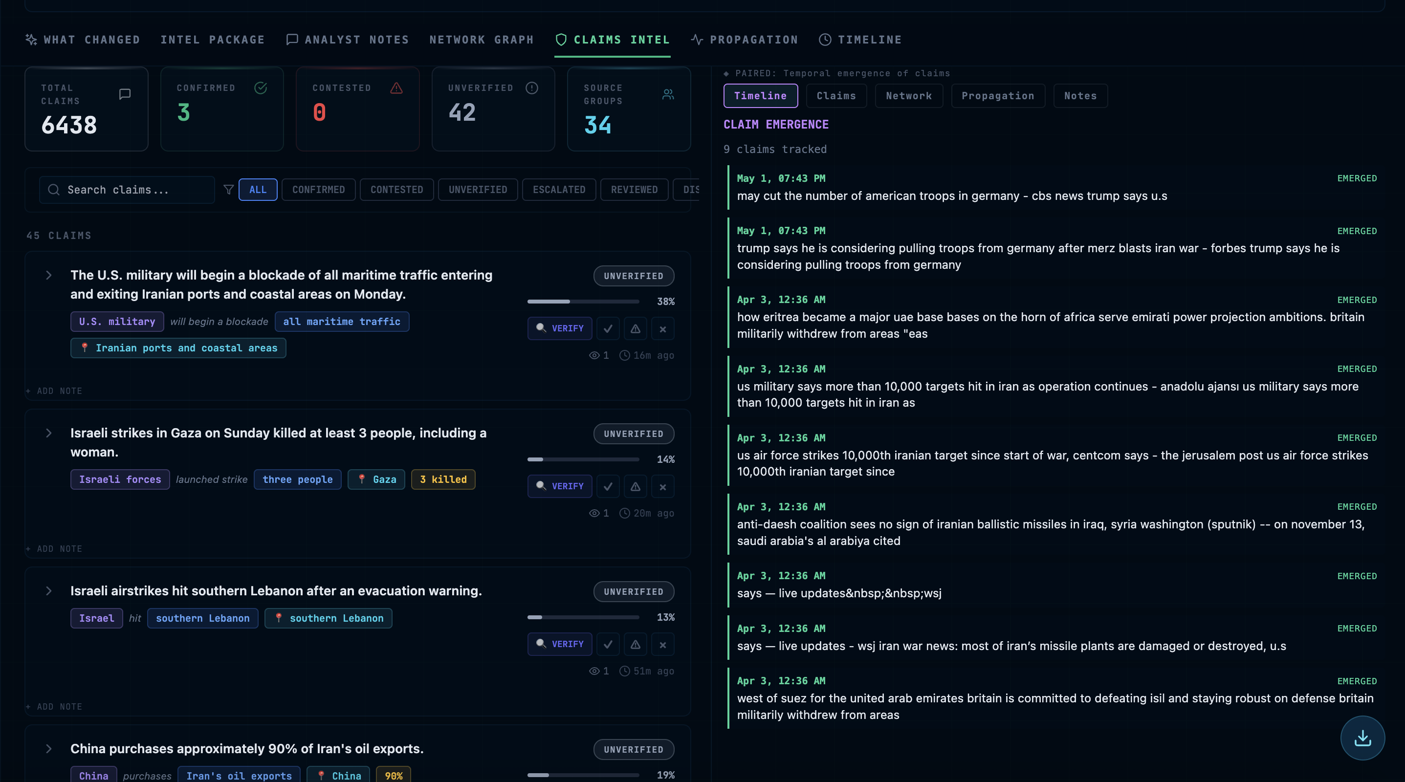Flag the southern Lebanon claim with warning icon
Viewport: 1405px width, 782px height.
636,644
